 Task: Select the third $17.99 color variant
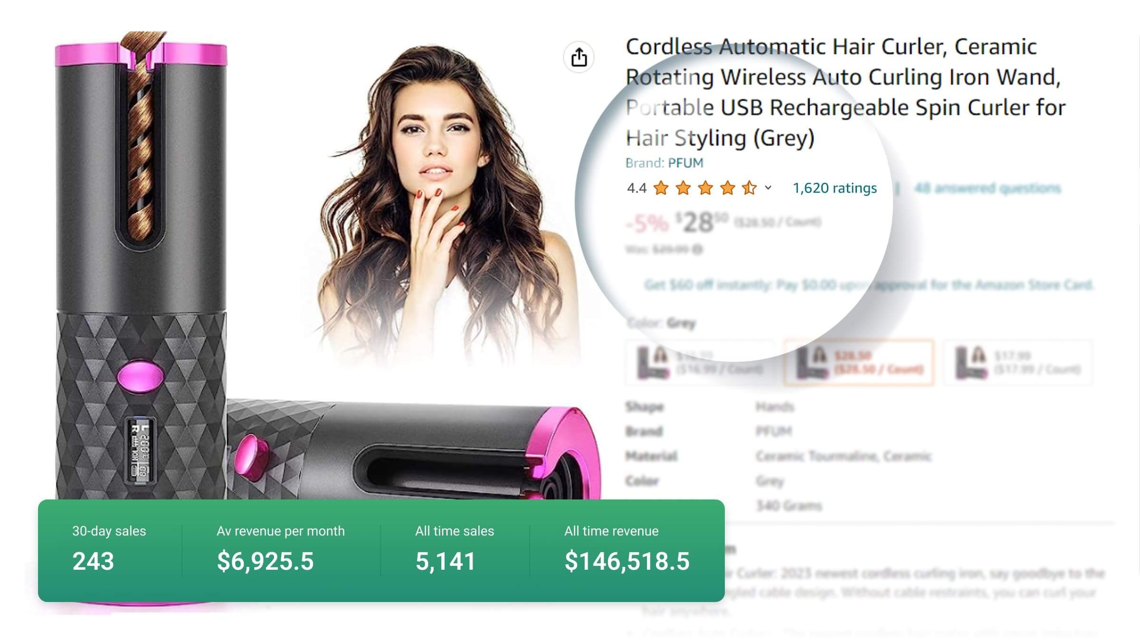tap(1018, 363)
